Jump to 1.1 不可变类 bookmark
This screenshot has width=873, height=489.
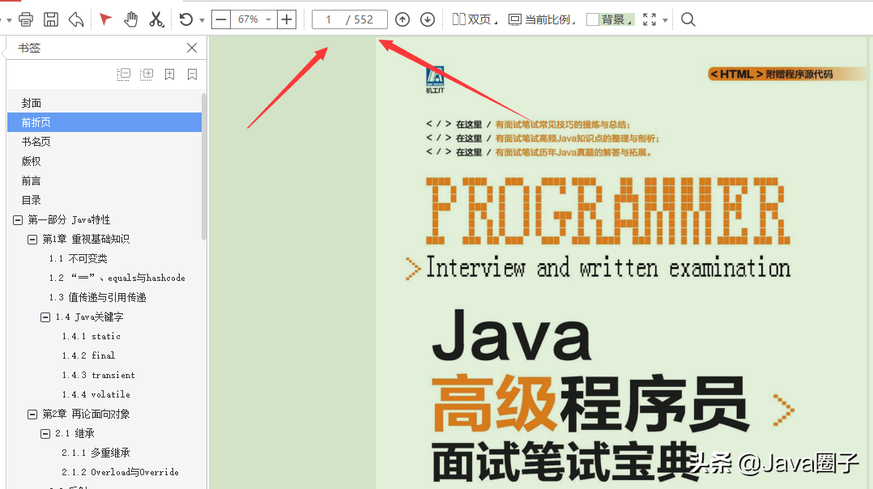pyautogui.click(x=78, y=259)
